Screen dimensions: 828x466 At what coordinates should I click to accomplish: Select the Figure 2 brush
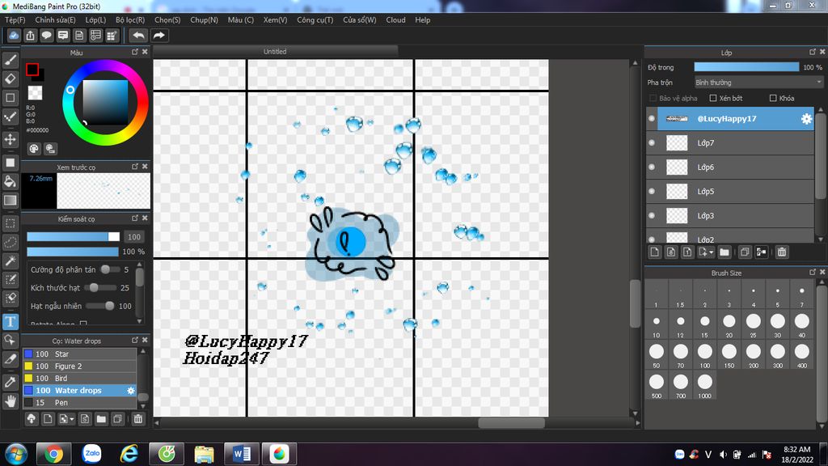click(x=80, y=366)
